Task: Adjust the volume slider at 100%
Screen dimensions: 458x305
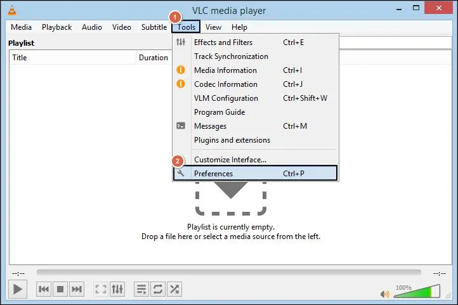Action: tap(417, 291)
